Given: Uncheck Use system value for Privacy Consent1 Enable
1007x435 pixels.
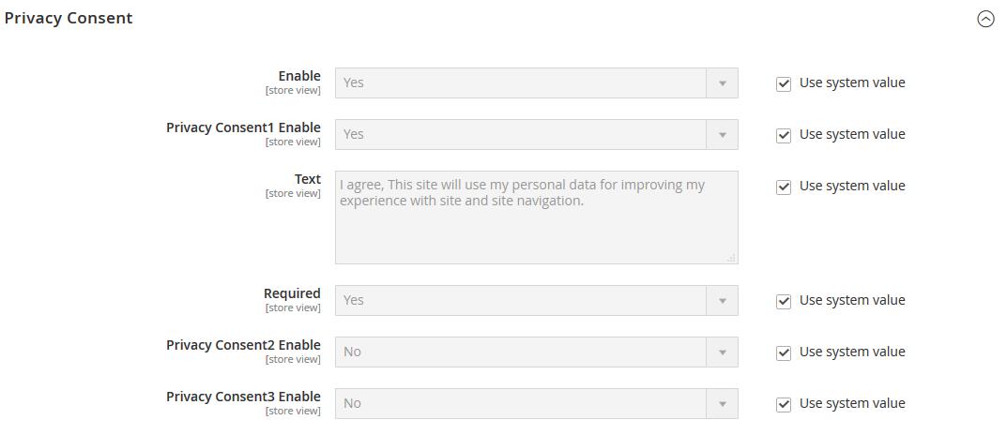Looking at the screenshot, I should (784, 135).
